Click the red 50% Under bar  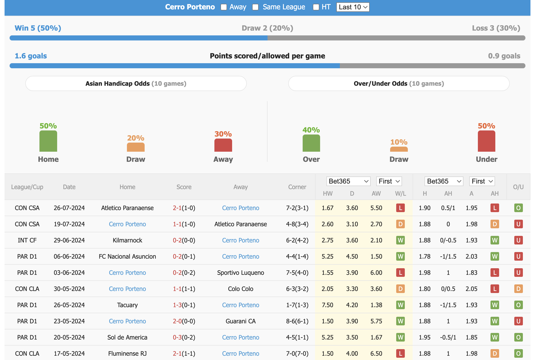(x=486, y=141)
